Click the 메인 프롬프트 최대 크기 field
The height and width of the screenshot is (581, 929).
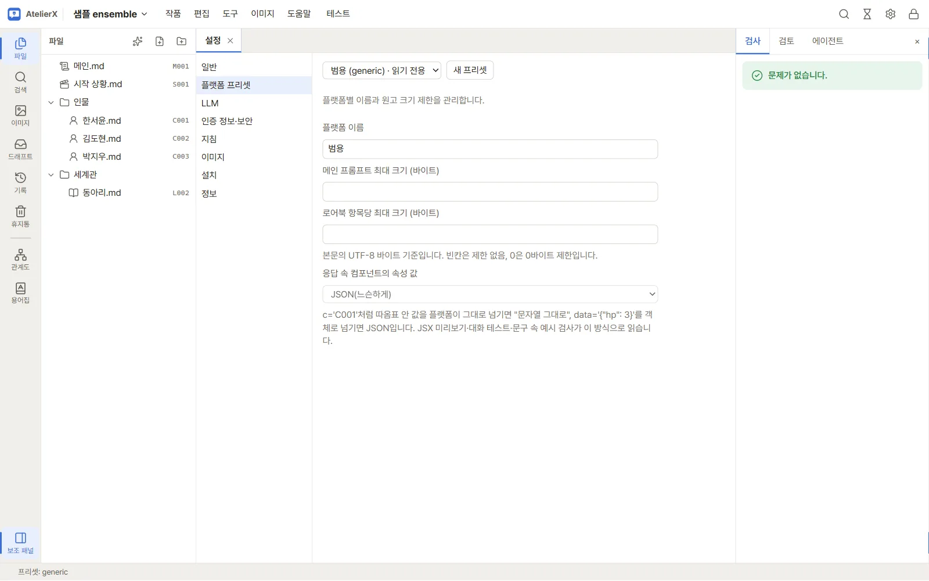[490, 192]
